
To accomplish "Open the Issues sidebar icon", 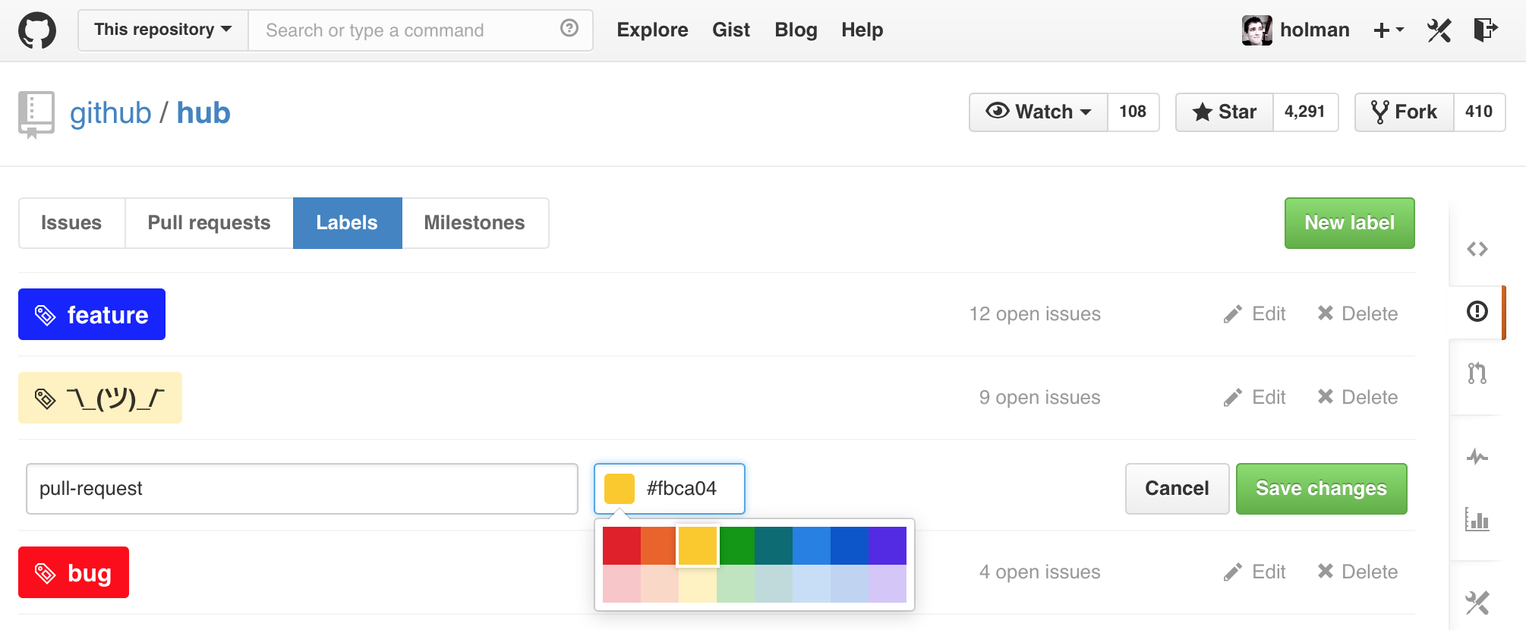I will coord(1477,311).
